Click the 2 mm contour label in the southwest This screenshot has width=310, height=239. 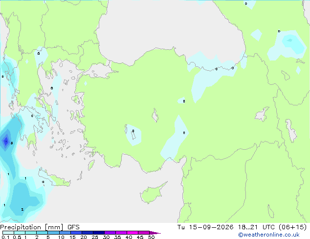point(22,209)
